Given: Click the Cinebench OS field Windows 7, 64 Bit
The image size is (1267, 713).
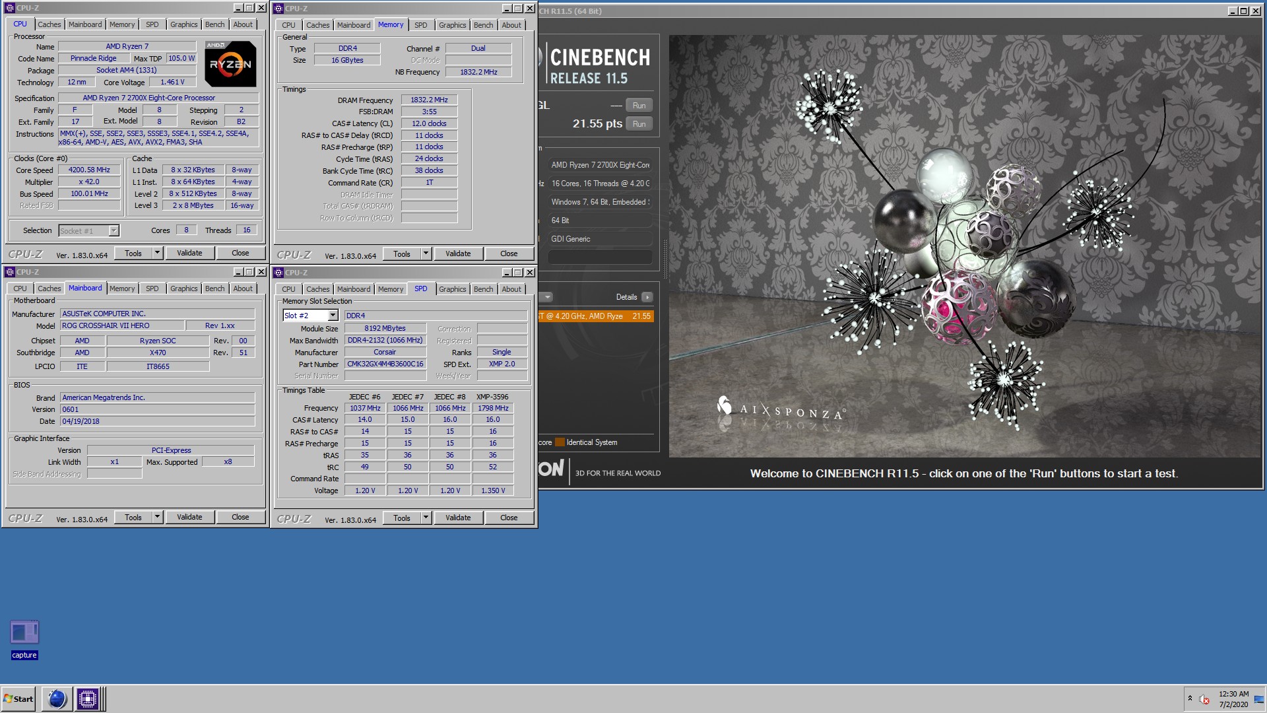Looking at the screenshot, I should pos(600,202).
